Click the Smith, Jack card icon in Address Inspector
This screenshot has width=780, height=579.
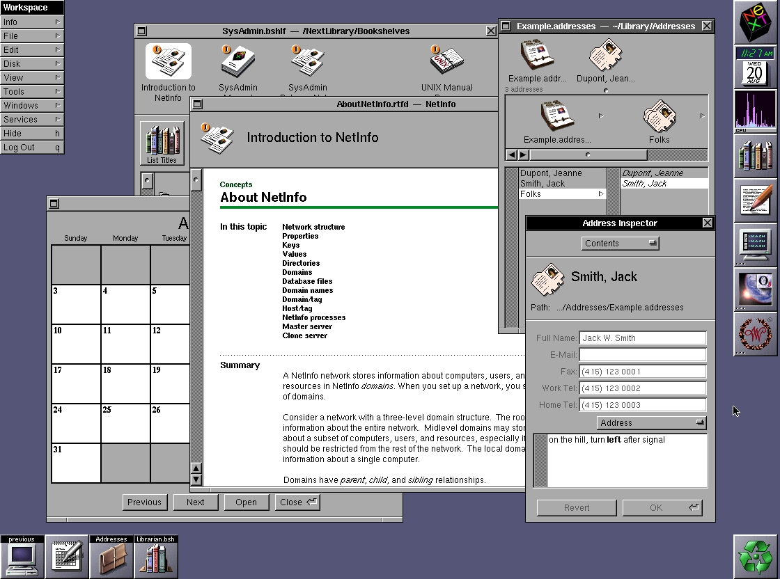(547, 279)
